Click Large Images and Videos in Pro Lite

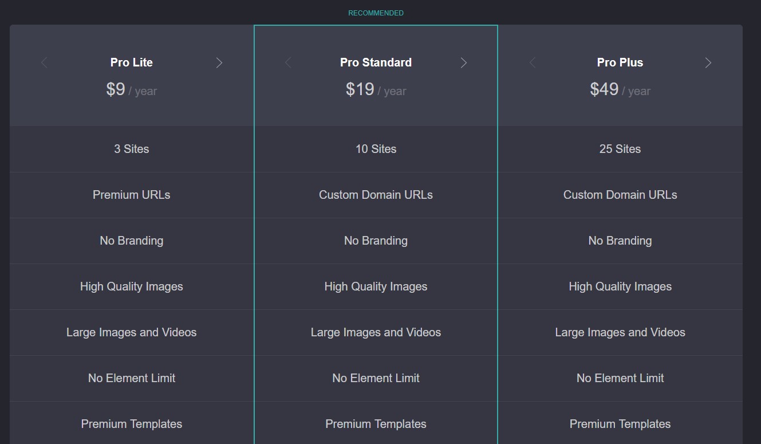click(132, 332)
